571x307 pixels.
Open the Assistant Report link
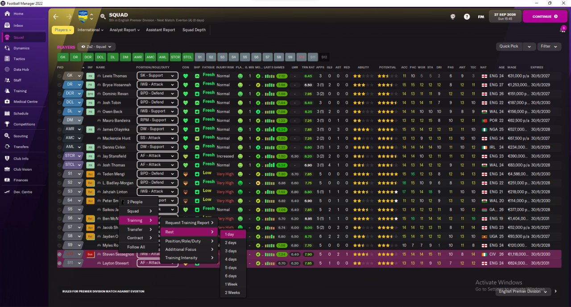pos(161,30)
